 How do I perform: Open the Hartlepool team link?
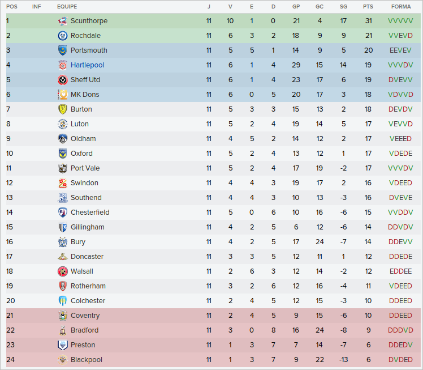pos(87,65)
